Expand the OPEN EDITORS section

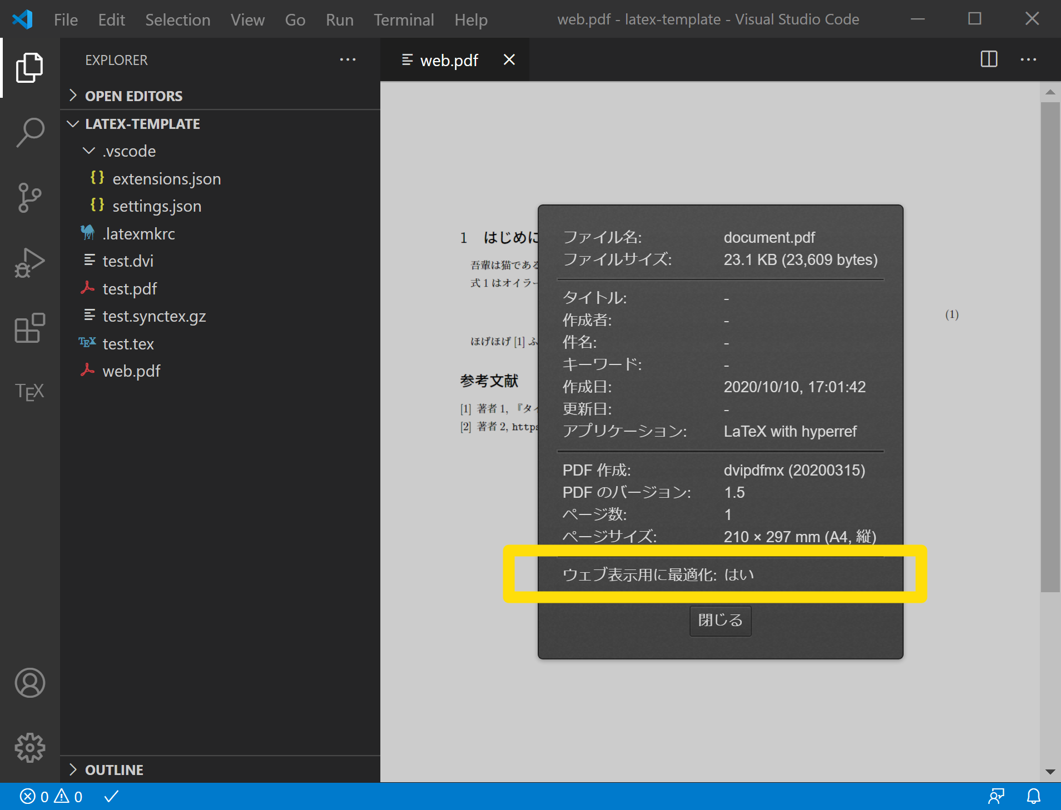pyautogui.click(x=220, y=96)
